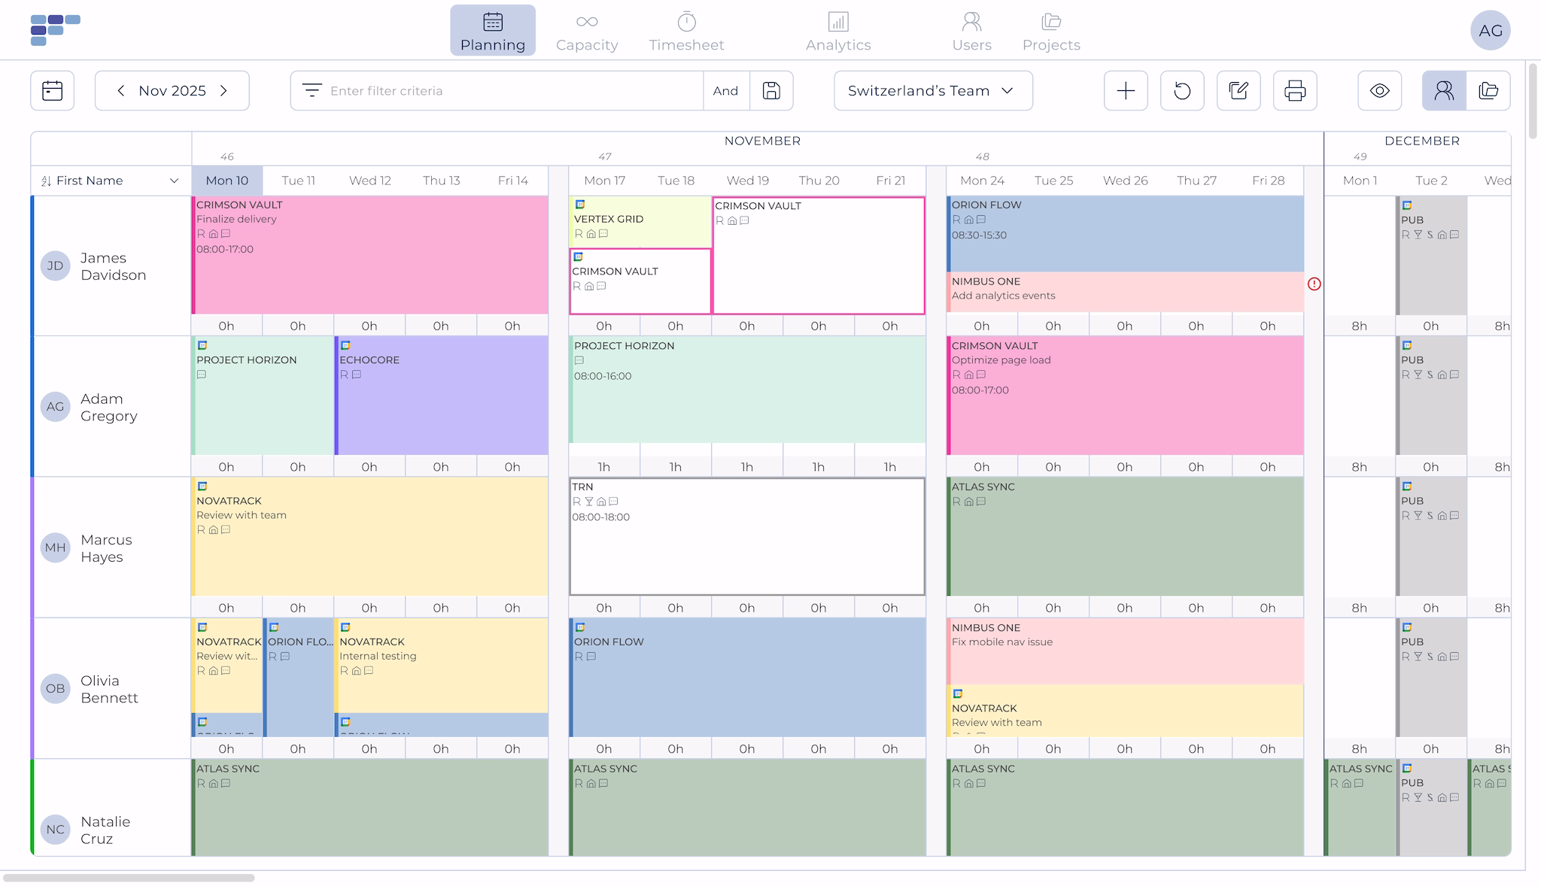The height and width of the screenshot is (886, 1541).
Task: Click the horizontal scrollbar at bottom
Action: 129,878
